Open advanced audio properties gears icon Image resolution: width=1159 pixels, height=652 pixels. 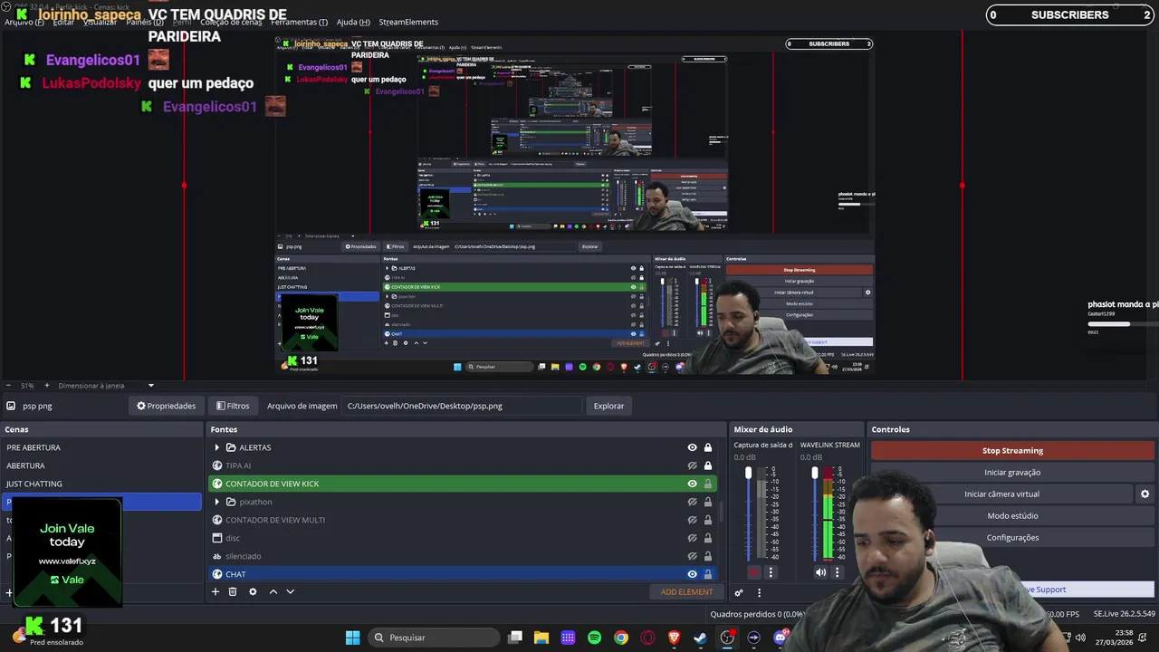point(739,592)
